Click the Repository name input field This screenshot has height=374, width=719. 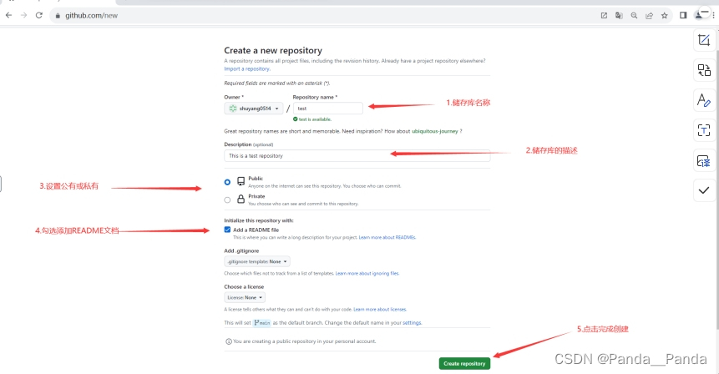tap(328, 109)
